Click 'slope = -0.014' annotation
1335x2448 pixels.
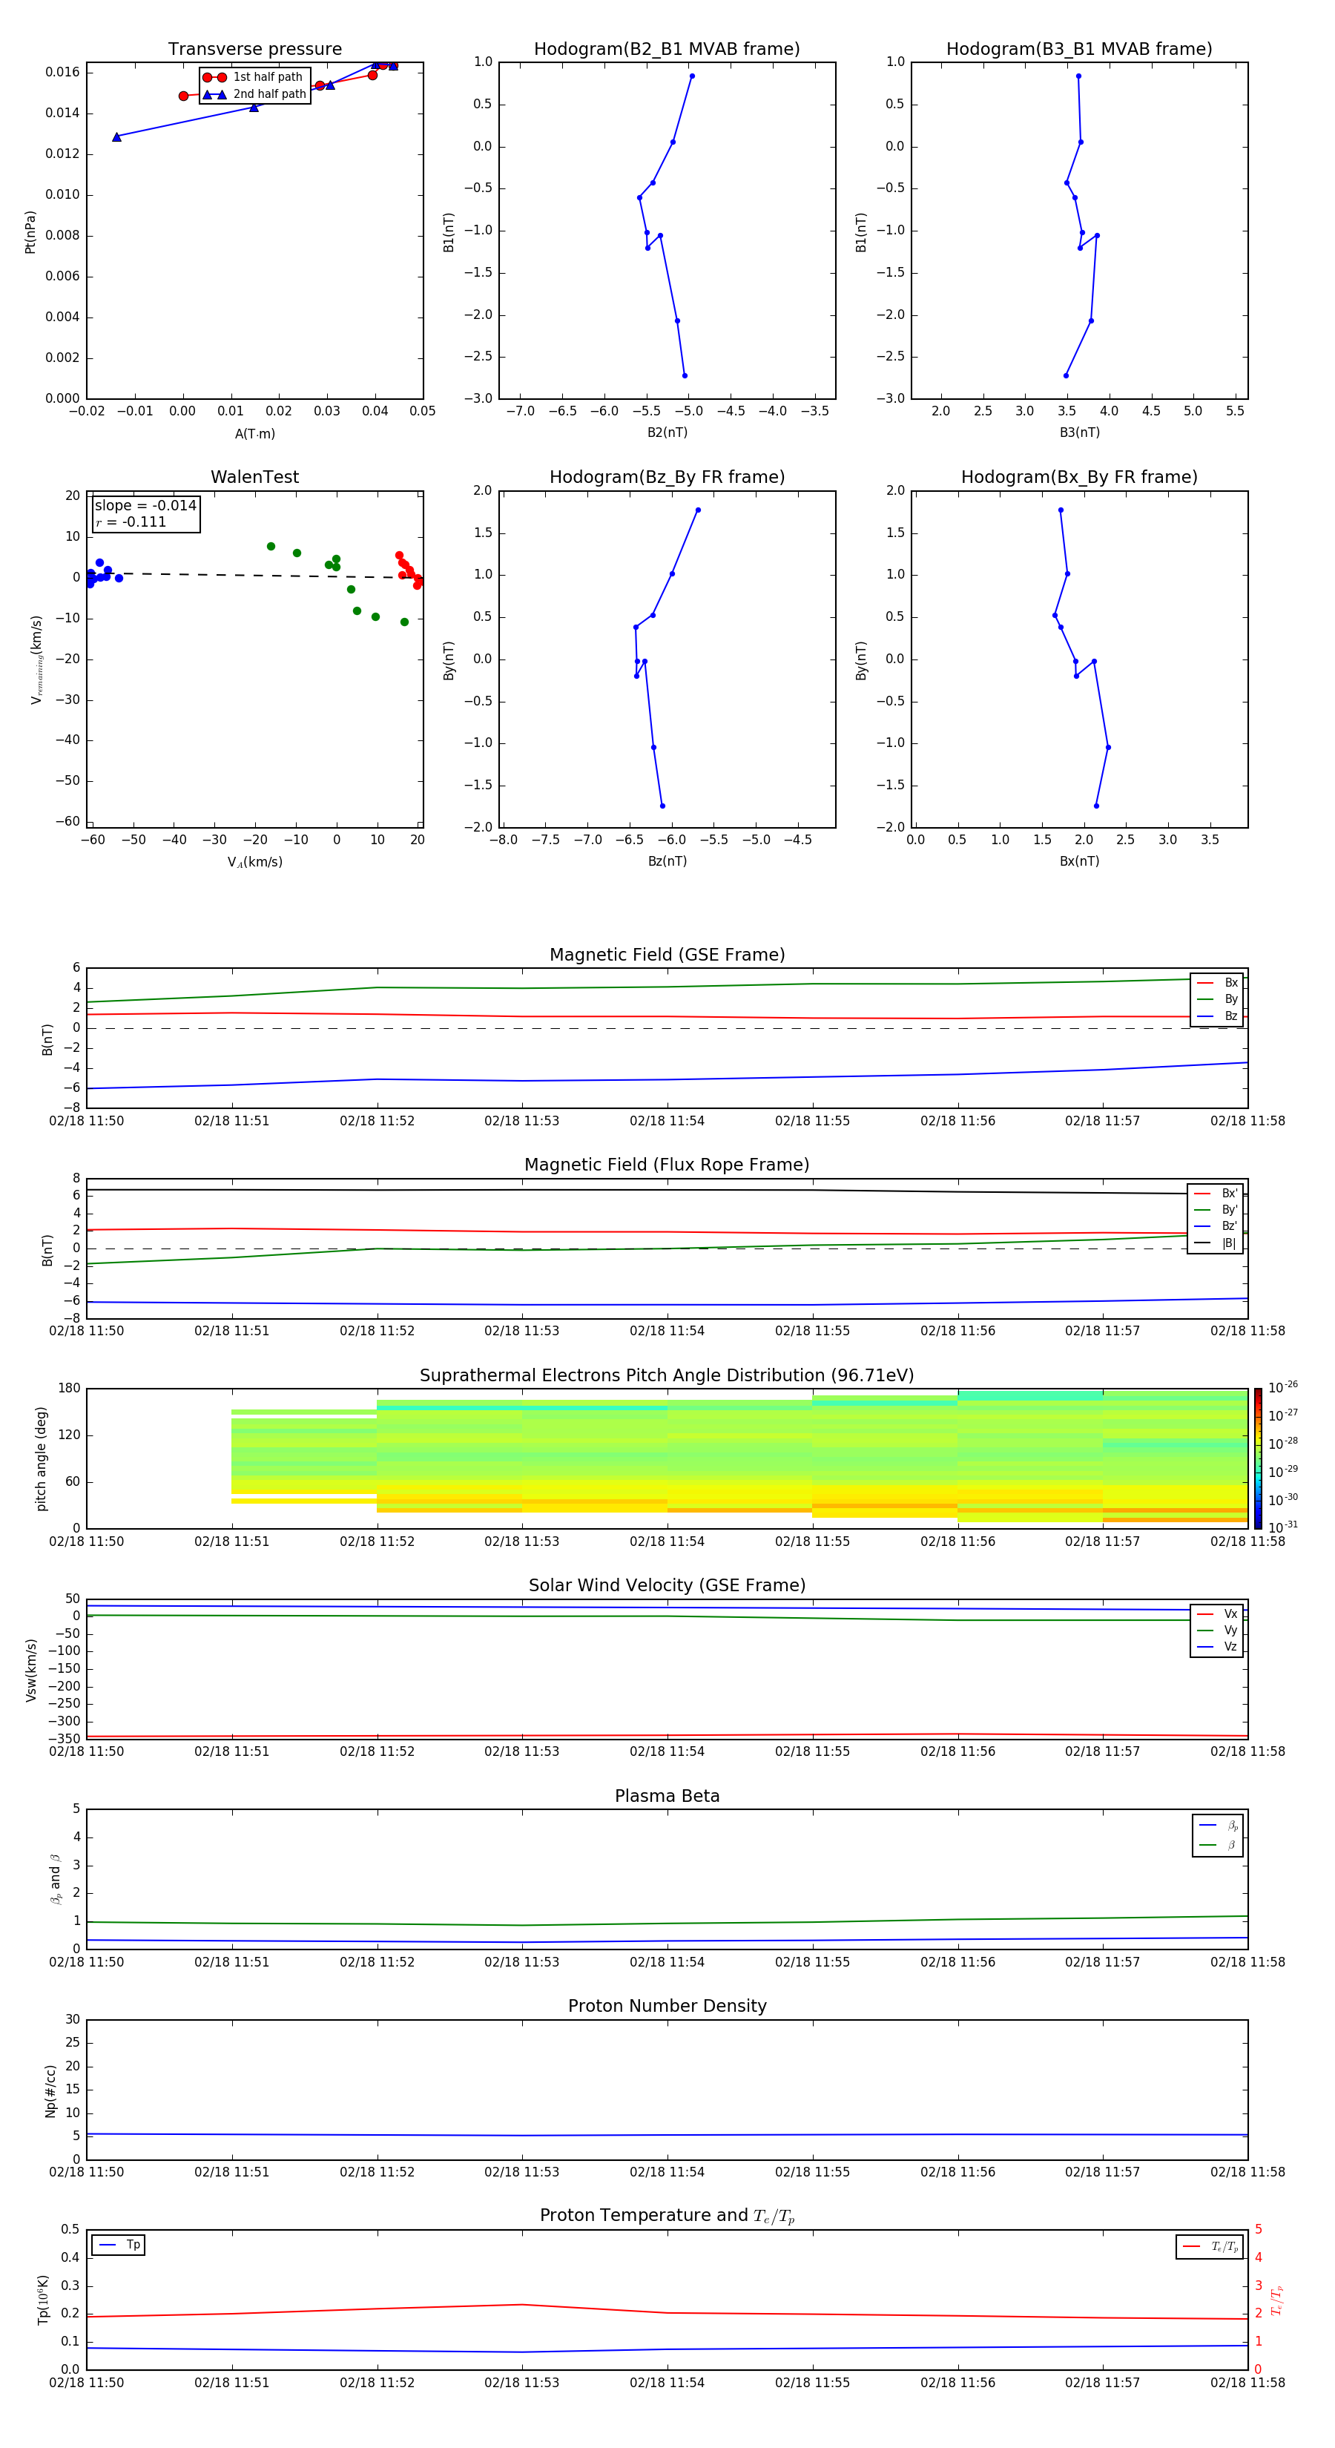[x=145, y=506]
